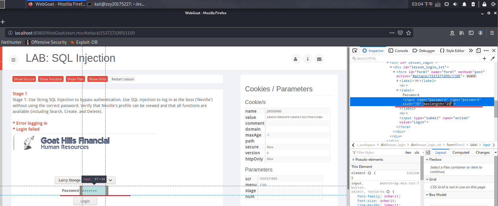
Task: Collapse the Flexbox section
Action: (x=427, y=160)
